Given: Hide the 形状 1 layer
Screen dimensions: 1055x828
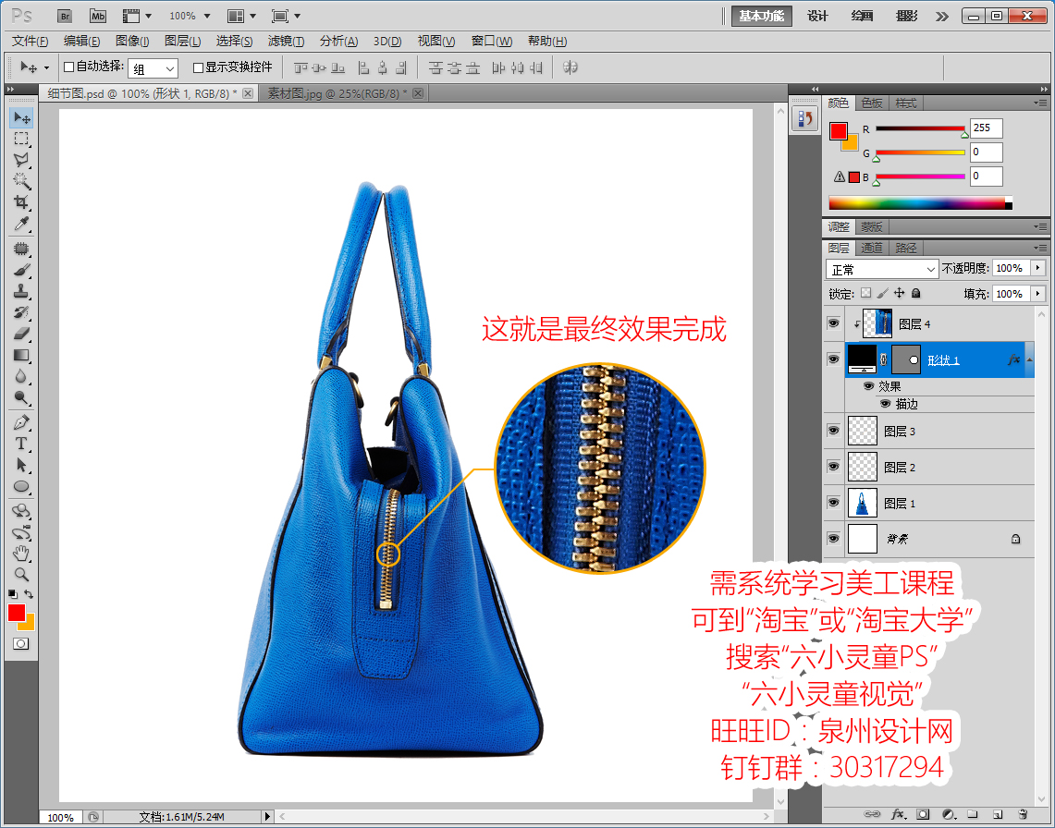Looking at the screenshot, I should [x=834, y=359].
